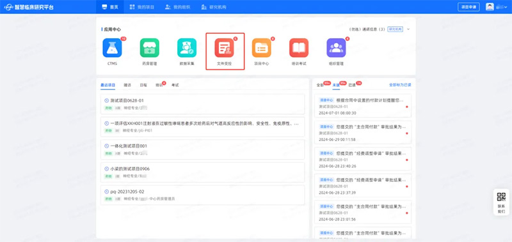The width and height of the screenshot is (512, 242).
Task: Open the purple 组织管理 people app
Action: coord(337,48)
